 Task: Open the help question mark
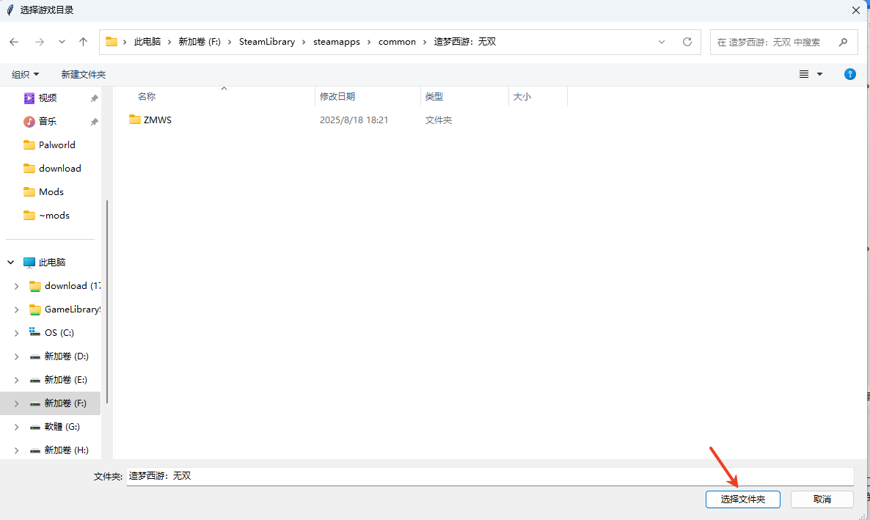pos(849,74)
